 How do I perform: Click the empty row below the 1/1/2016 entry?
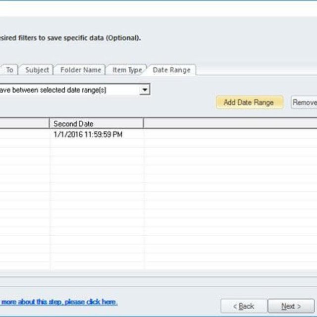coord(158,143)
